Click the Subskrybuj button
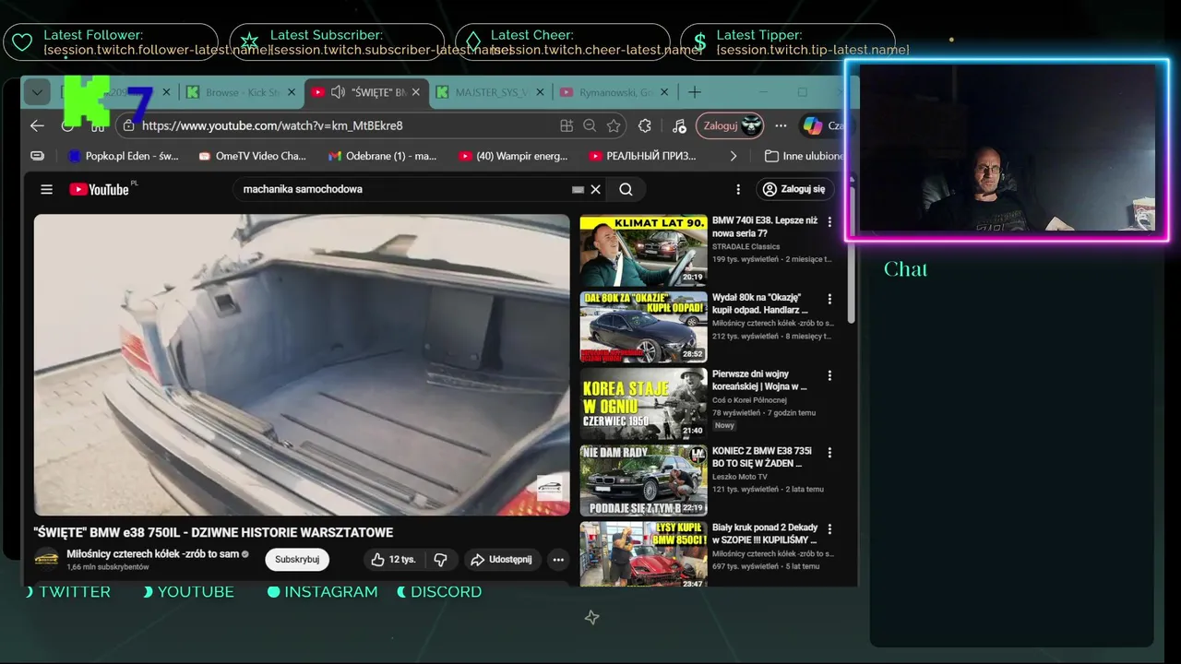The width and height of the screenshot is (1181, 664). 297,559
